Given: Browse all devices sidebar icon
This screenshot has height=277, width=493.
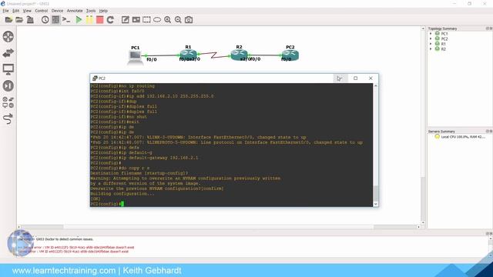Looking at the screenshot, I should coord(8,102).
